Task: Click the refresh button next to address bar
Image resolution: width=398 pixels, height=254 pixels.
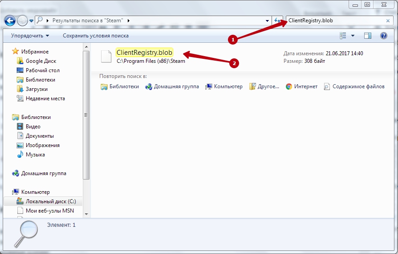Action: pyautogui.click(x=277, y=20)
